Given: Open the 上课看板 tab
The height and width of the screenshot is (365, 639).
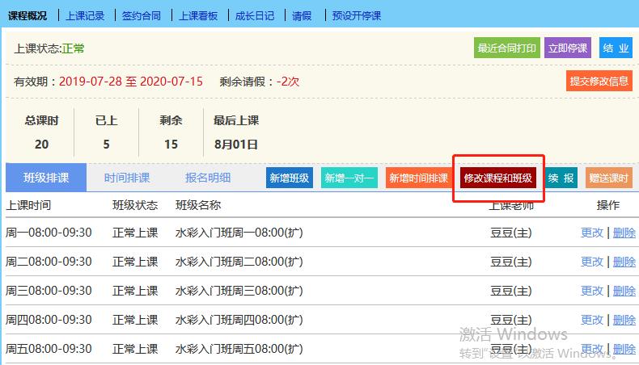Looking at the screenshot, I should pos(198,15).
